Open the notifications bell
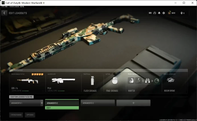The height and width of the screenshot is (121, 197). coord(159,13)
